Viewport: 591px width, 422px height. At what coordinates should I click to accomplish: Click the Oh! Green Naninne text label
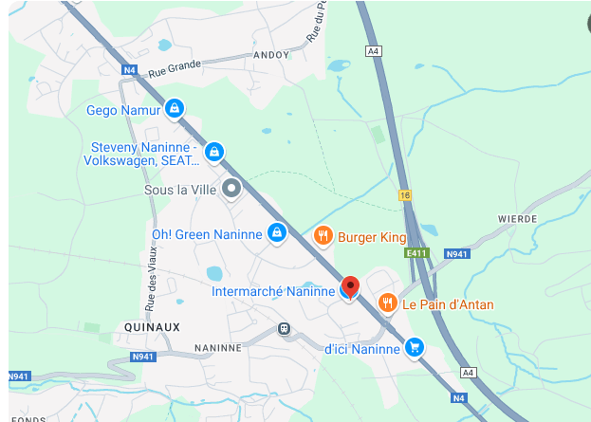207,235
